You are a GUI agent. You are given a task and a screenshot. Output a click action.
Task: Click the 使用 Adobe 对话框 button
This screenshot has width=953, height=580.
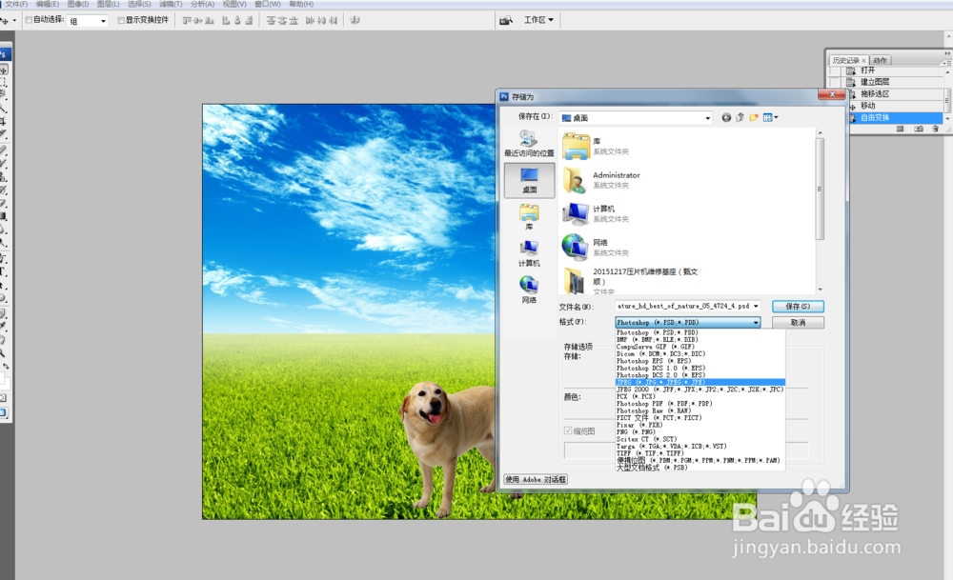(x=535, y=479)
